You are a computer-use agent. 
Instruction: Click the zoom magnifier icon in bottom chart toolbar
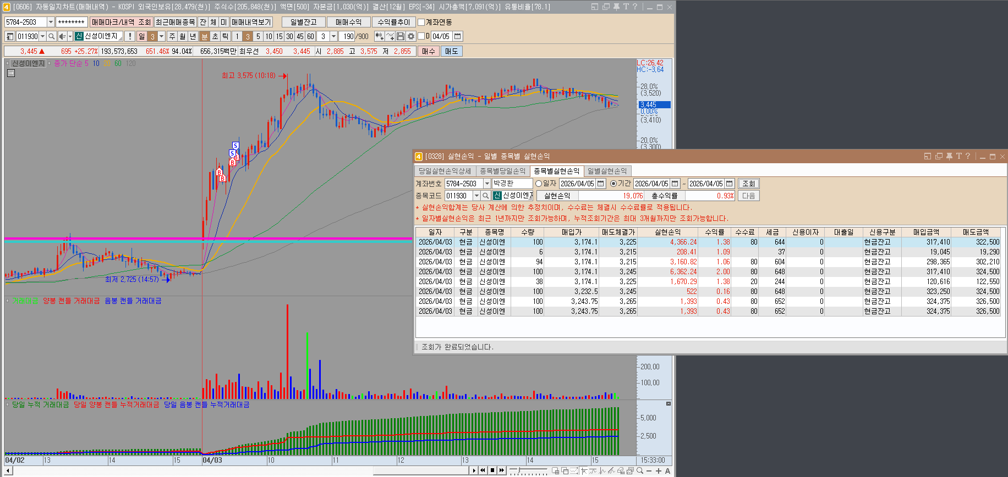[640, 470]
